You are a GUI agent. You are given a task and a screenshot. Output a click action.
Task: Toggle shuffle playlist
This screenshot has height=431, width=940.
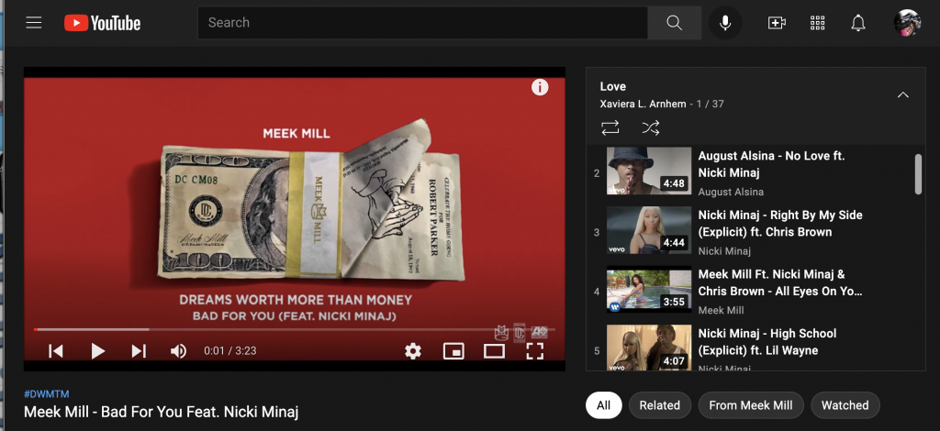(x=650, y=127)
